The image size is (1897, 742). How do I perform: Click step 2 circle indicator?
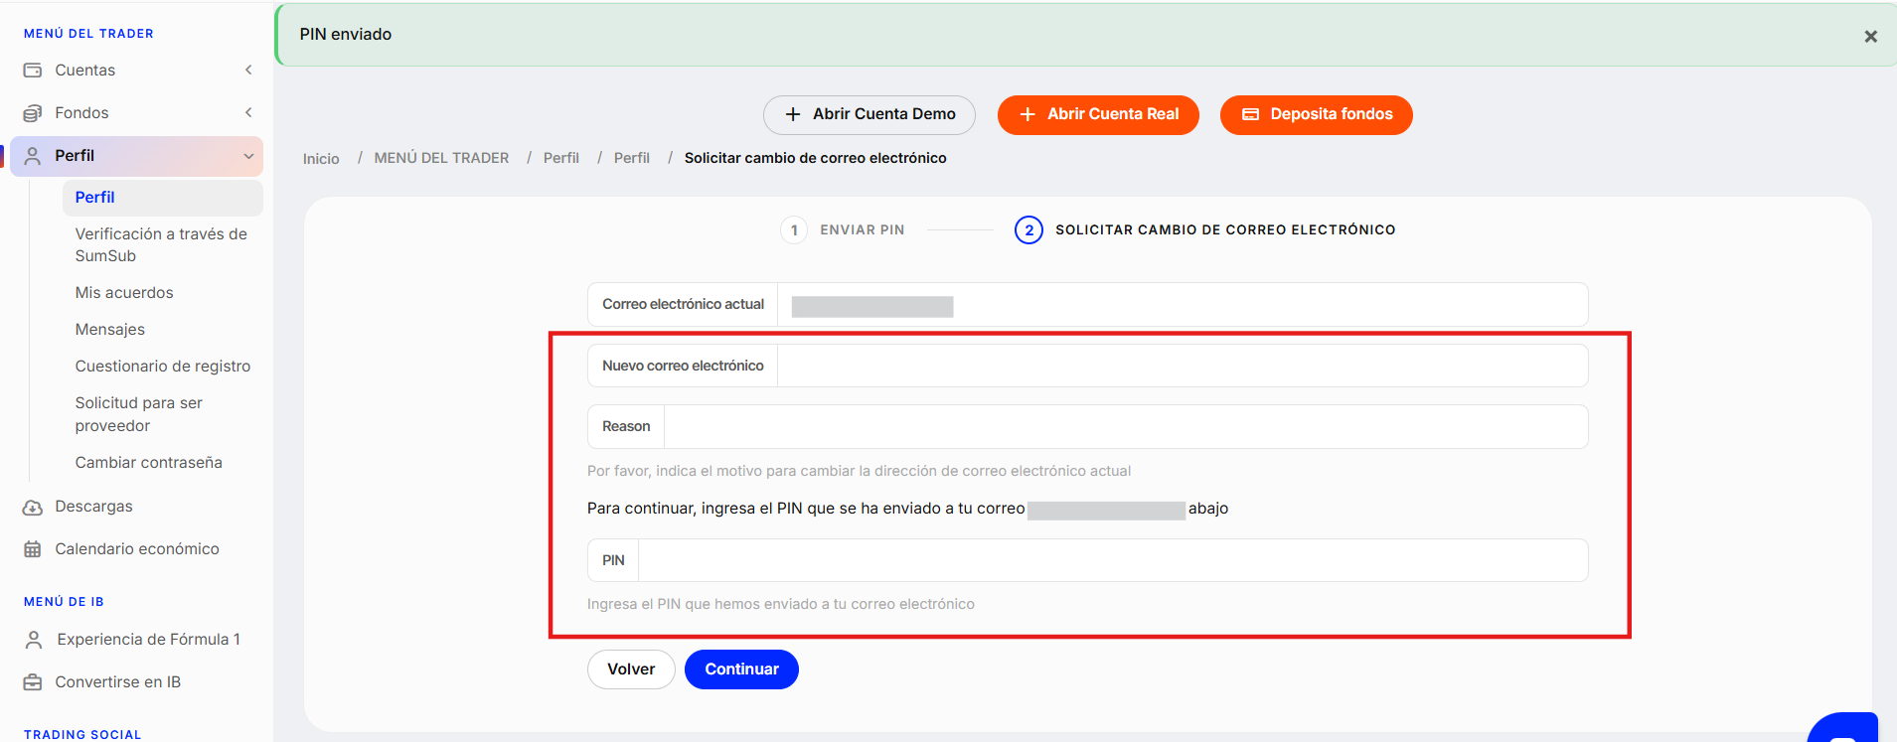coord(1028,230)
